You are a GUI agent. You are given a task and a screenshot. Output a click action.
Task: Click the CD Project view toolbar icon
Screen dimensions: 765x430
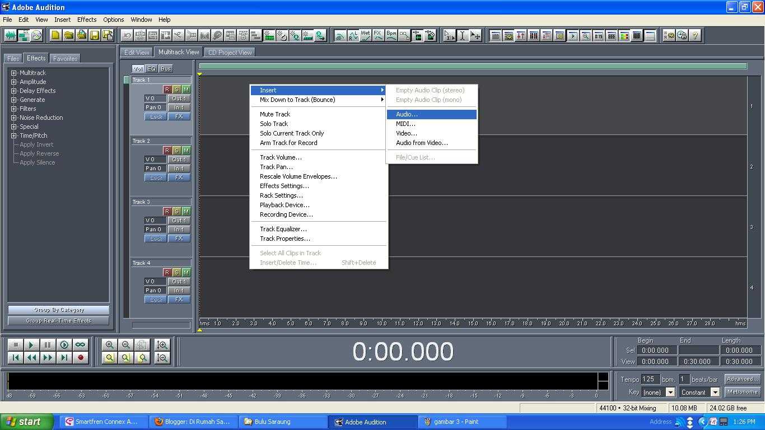[x=36, y=35]
